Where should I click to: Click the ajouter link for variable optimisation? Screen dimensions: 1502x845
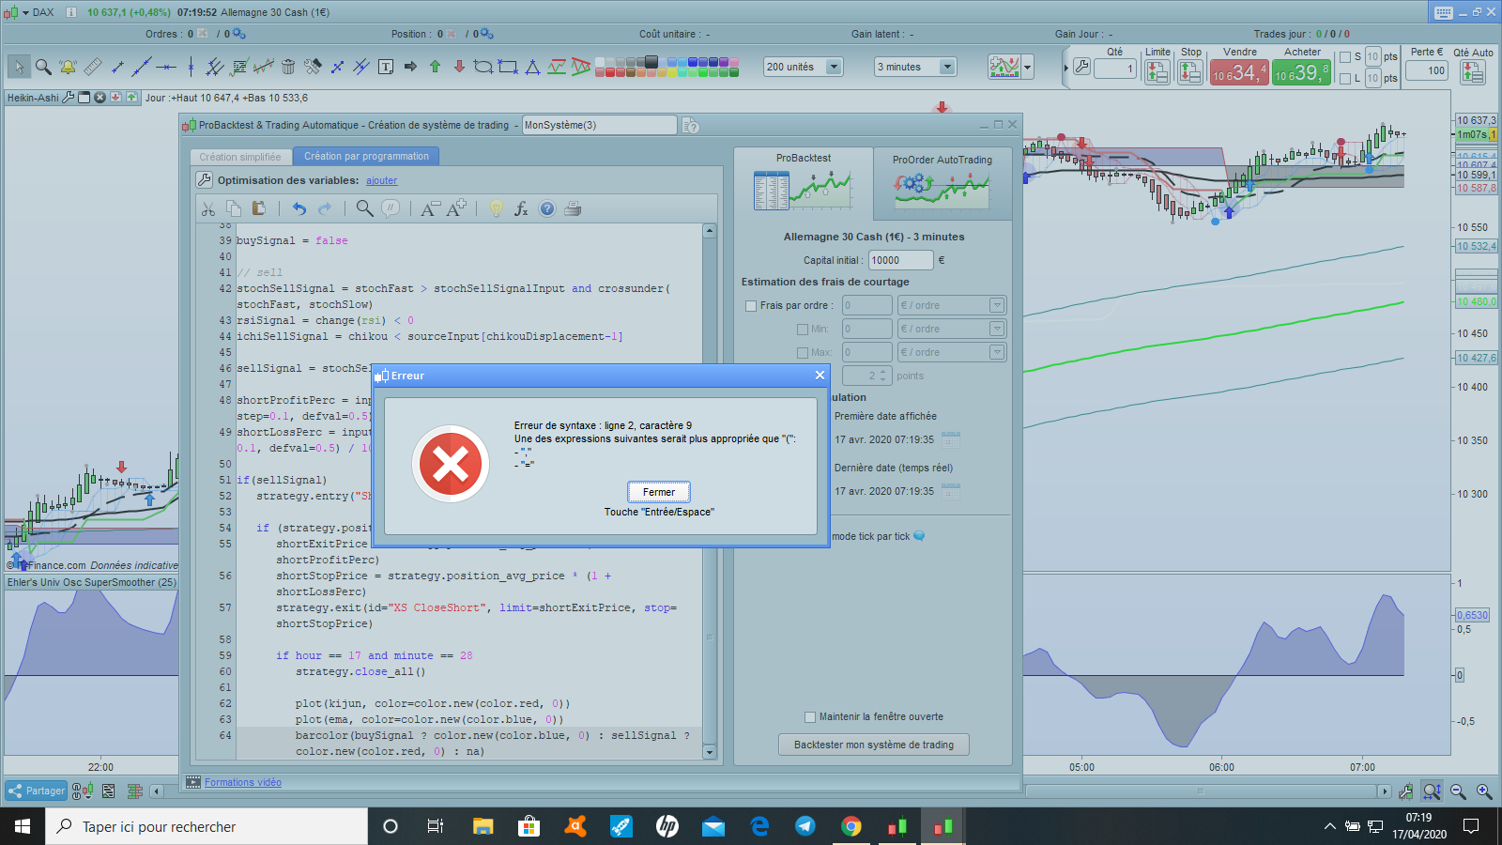click(x=381, y=180)
